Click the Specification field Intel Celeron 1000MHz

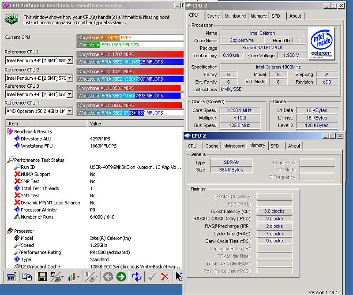pyautogui.click(x=279, y=67)
